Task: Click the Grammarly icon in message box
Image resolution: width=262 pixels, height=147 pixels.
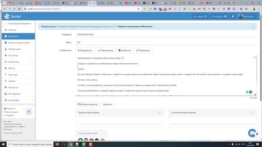Action: pyautogui.click(x=251, y=92)
